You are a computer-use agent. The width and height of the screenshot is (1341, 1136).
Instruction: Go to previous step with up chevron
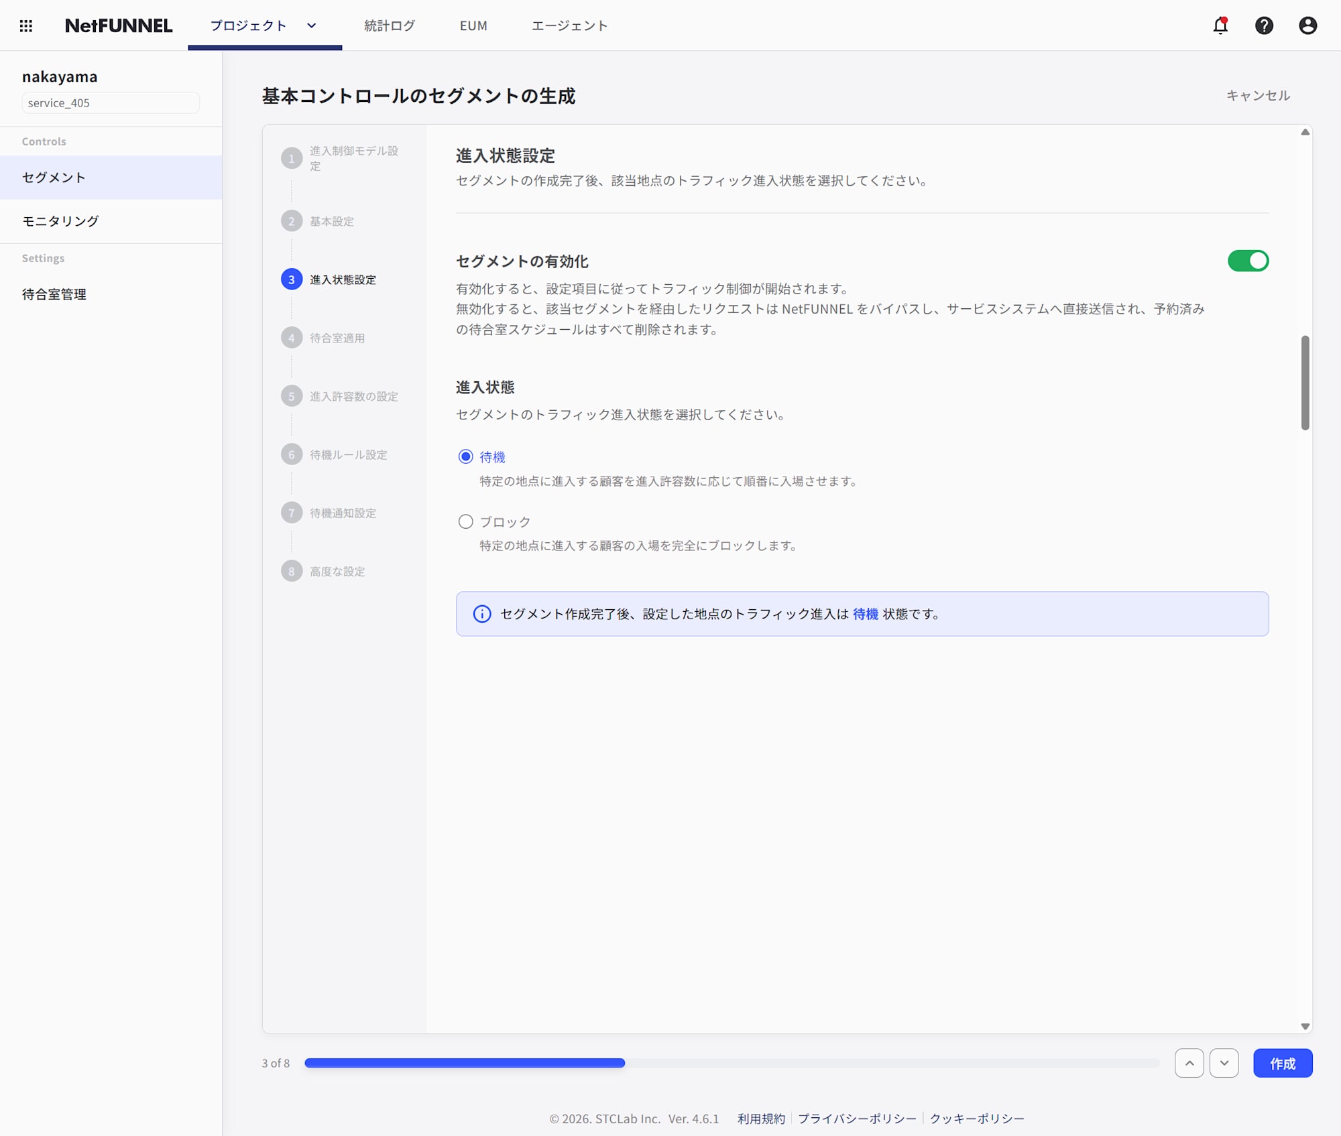(1189, 1063)
